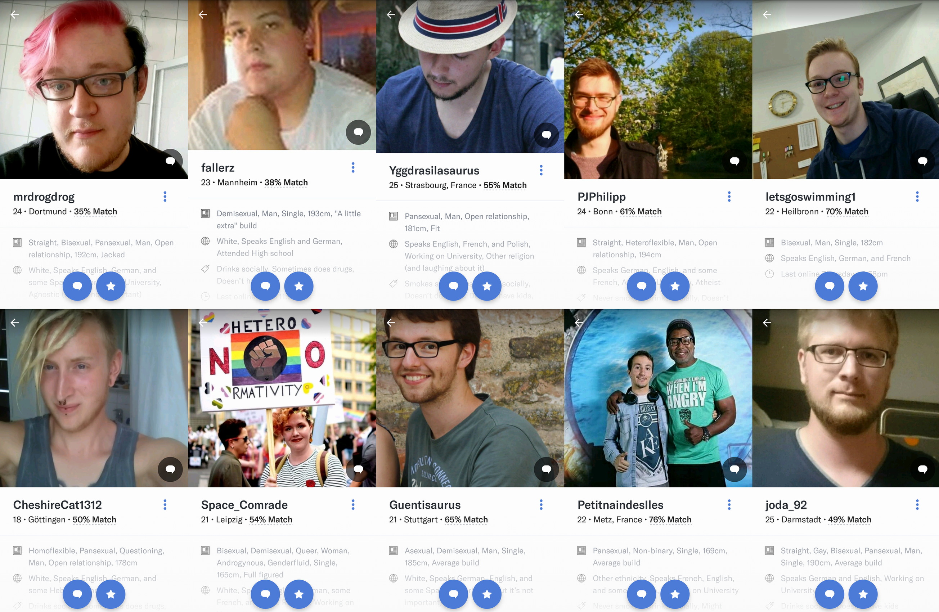Viewport: 939px width, 612px height.
Task: Click blue message button for Space_Comrade
Action: [265, 594]
